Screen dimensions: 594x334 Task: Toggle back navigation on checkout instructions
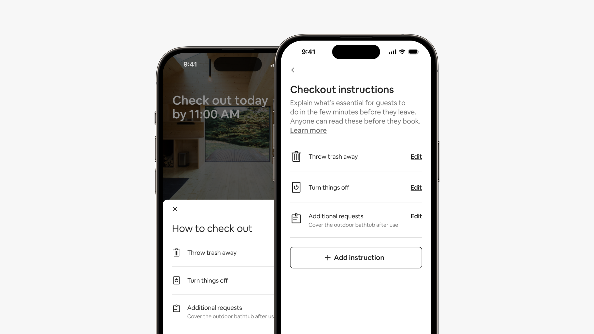click(x=293, y=70)
